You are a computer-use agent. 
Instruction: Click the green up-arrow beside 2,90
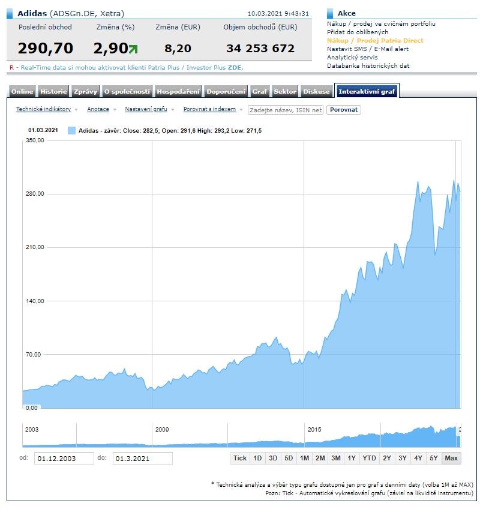133,49
